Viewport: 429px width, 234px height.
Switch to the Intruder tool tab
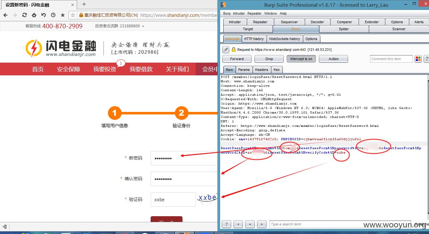(x=235, y=22)
